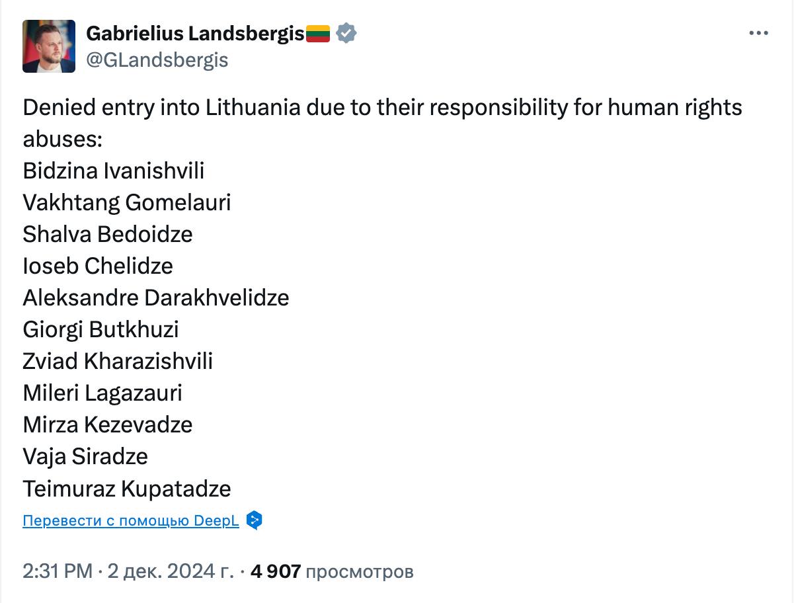Click the 4 907 views counter
The image size is (796, 603).
coord(332,571)
